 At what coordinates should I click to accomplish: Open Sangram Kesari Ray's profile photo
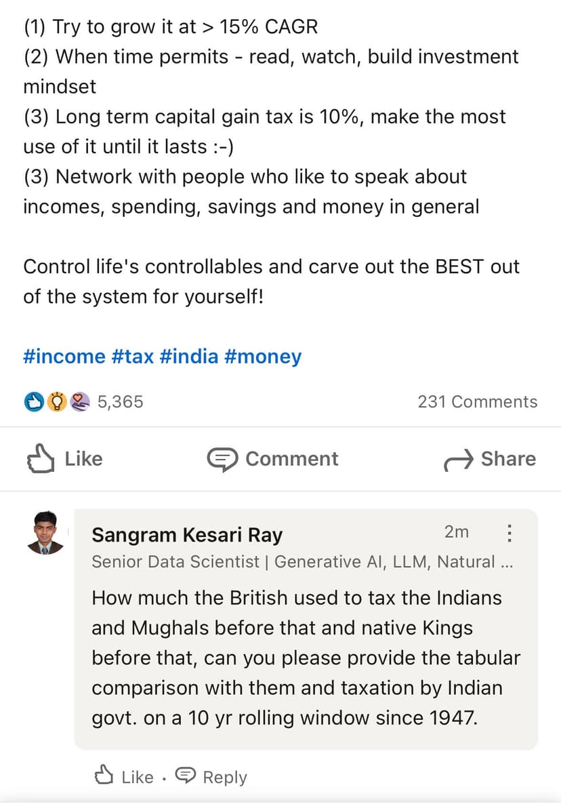click(46, 533)
